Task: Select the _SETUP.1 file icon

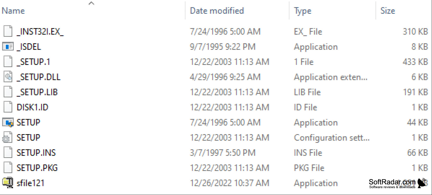Action: click(x=8, y=62)
